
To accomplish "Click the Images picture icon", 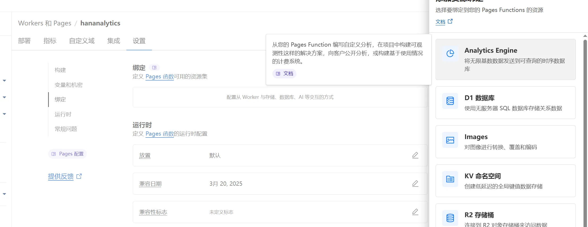I will 450,140.
